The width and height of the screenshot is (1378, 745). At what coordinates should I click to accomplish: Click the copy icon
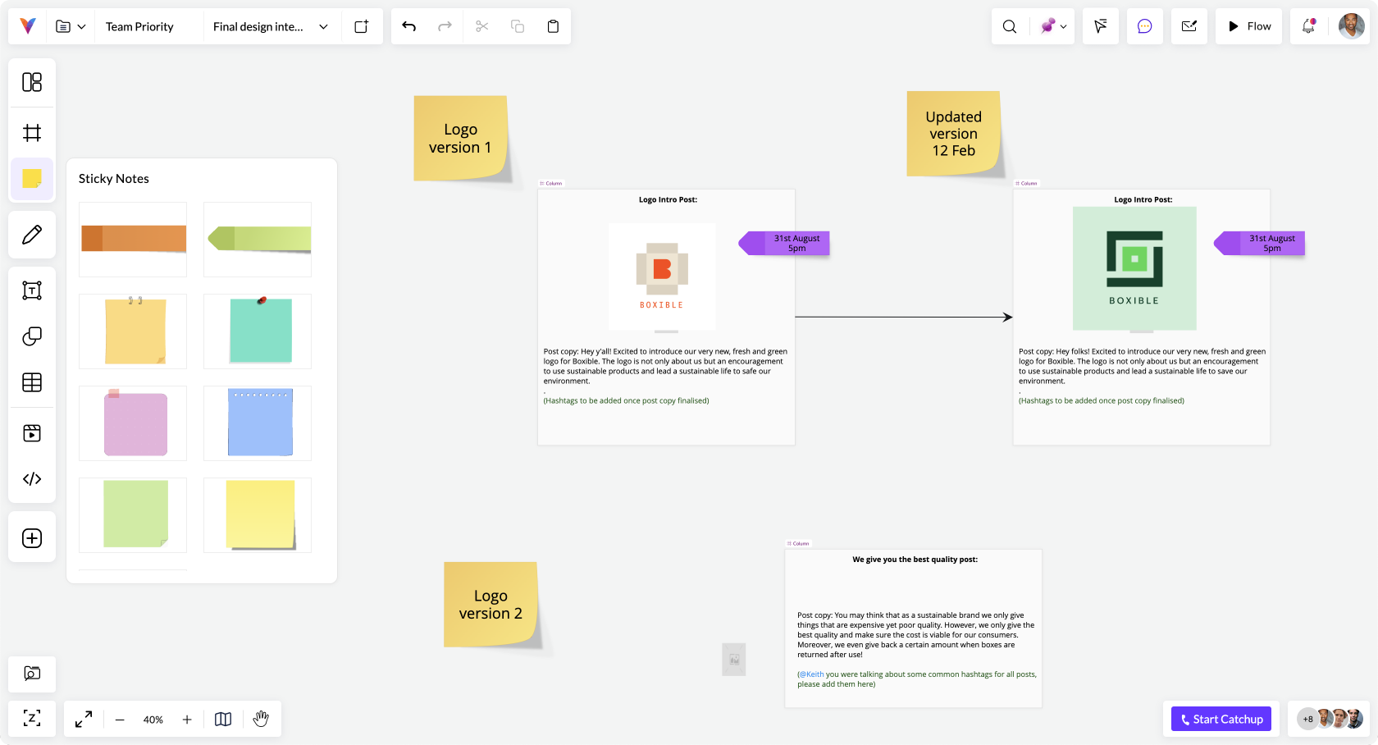pyautogui.click(x=518, y=26)
